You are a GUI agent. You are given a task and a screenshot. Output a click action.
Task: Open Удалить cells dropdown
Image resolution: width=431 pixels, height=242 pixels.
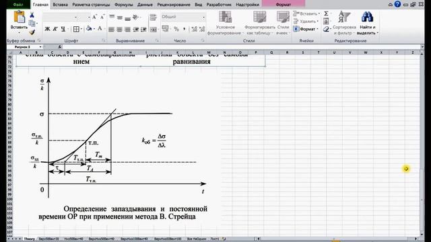coord(306,21)
